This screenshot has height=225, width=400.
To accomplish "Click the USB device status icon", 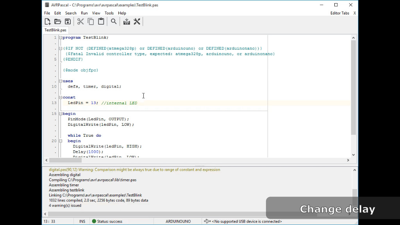I will 207,221.
